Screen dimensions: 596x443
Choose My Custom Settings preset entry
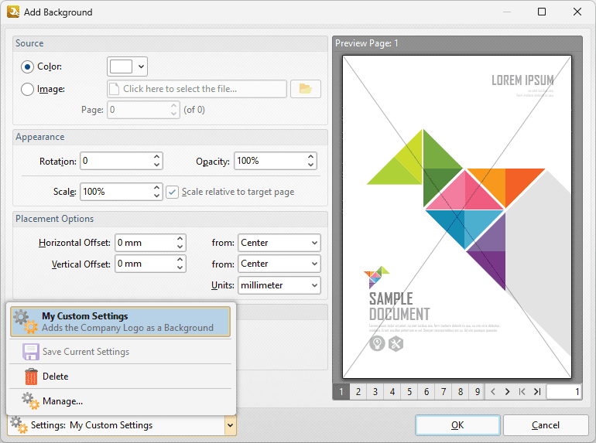point(120,322)
